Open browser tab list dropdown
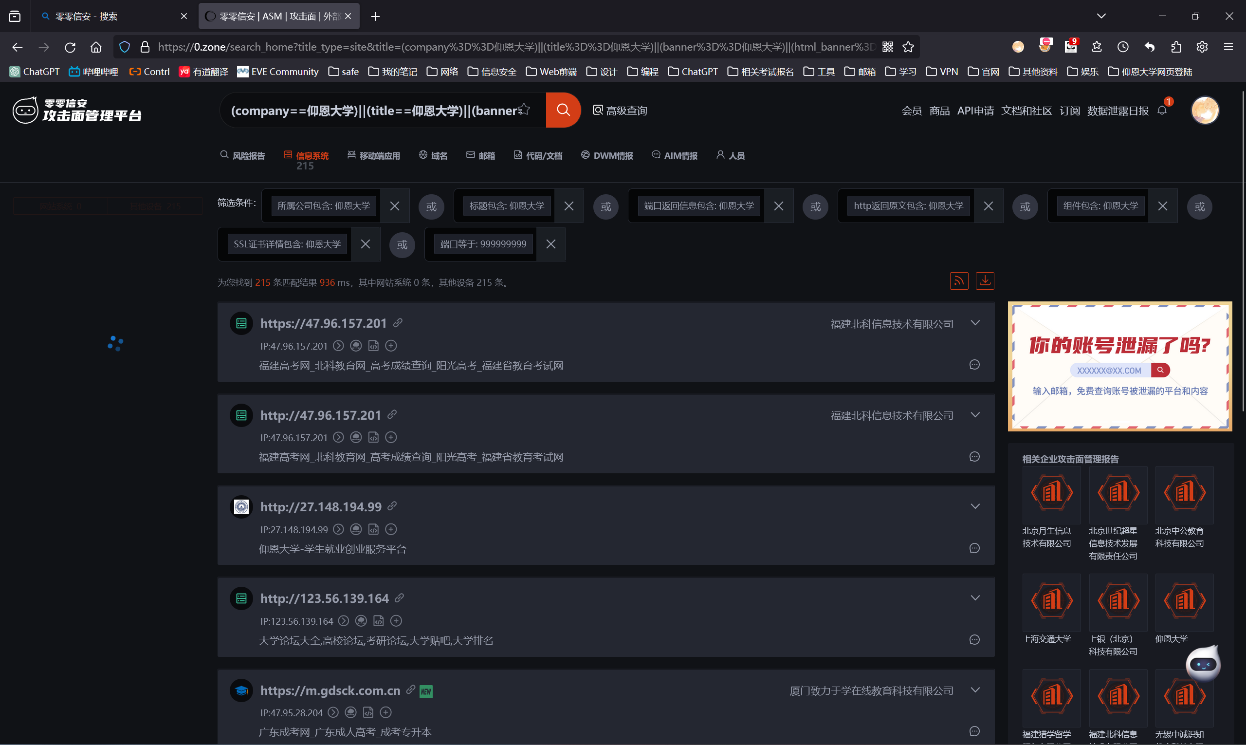This screenshot has width=1246, height=745. click(x=1101, y=16)
